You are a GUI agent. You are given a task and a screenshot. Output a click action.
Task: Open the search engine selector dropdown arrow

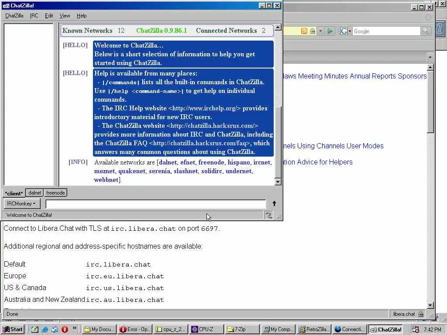(350, 31)
